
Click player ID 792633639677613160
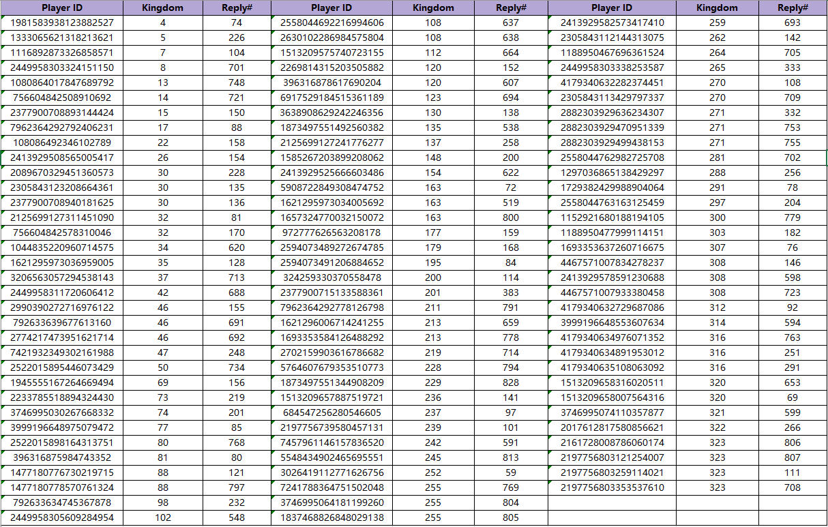tap(62, 323)
